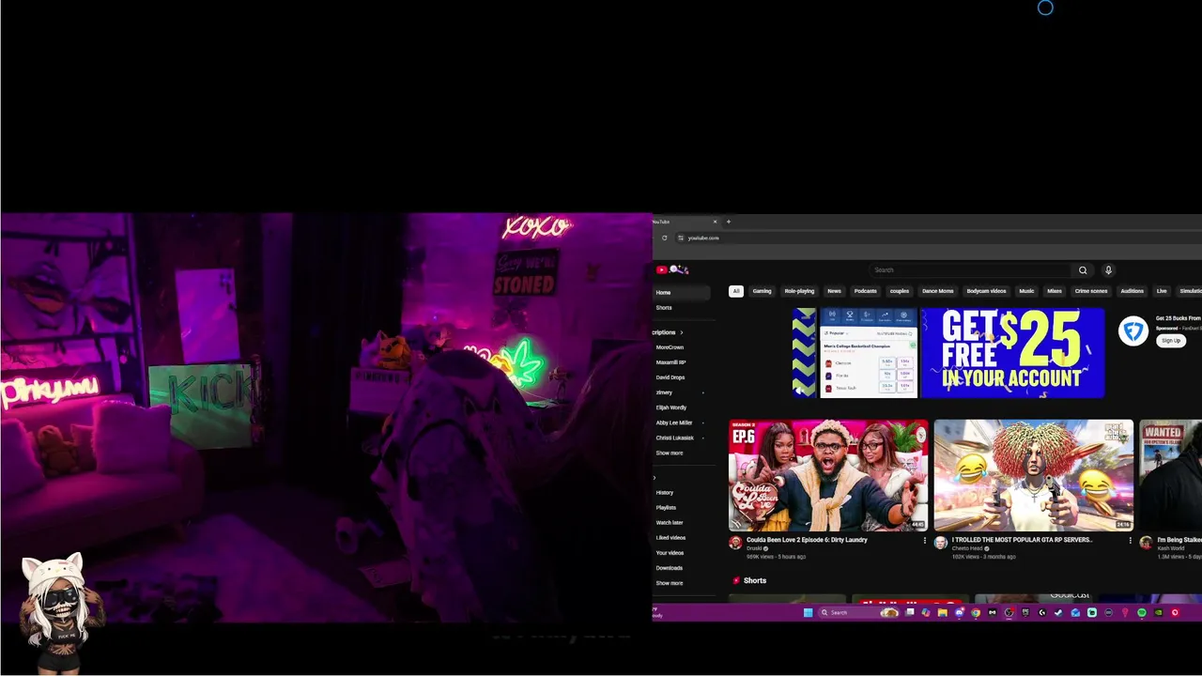Image resolution: width=1202 pixels, height=676 pixels.
Task: Select the Music filter chip
Action: point(1026,291)
